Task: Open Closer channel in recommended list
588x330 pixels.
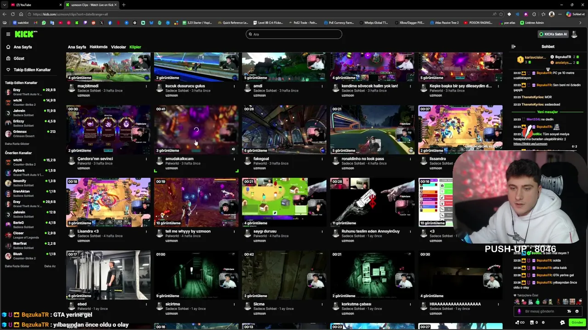Action: [30, 235]
